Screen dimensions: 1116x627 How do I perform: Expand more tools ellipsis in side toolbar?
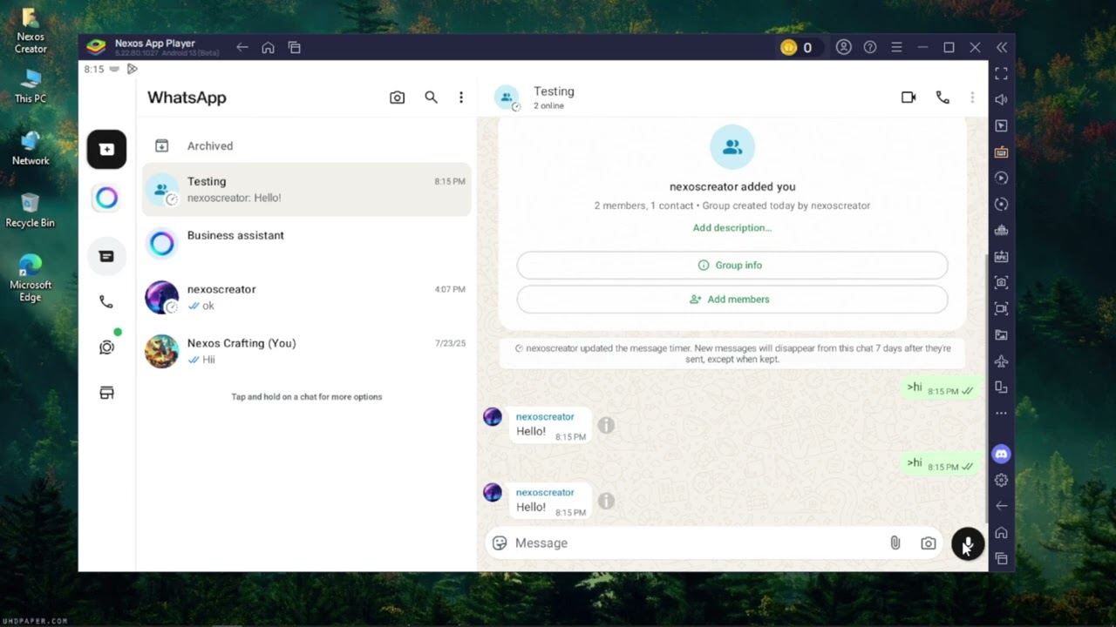click(1001, 414)
